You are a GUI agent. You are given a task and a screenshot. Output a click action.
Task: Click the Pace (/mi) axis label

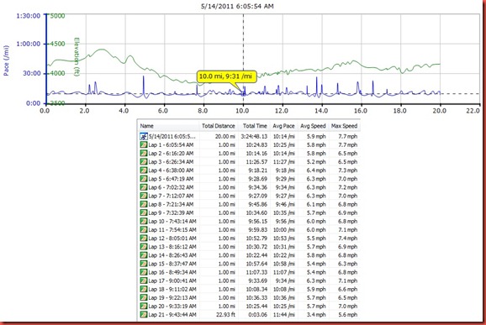[x=6, y=60]
